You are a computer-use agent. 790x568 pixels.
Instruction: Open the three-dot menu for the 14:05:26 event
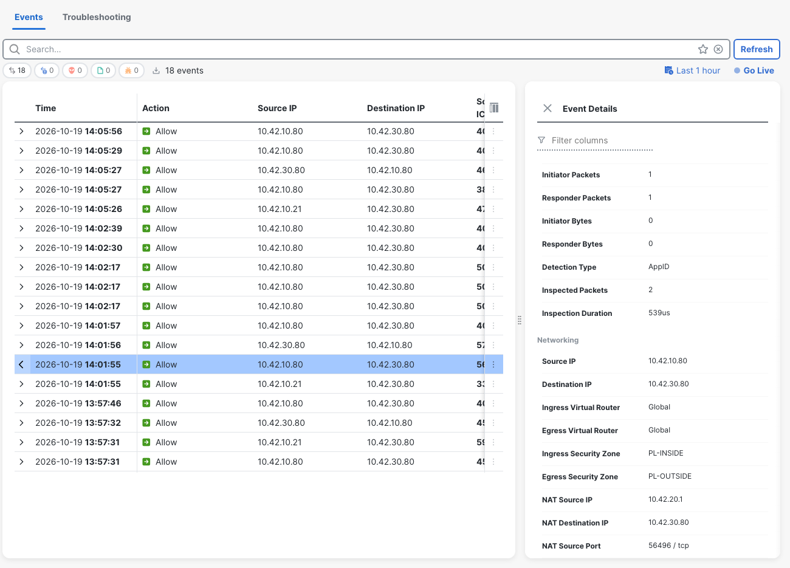493,209
